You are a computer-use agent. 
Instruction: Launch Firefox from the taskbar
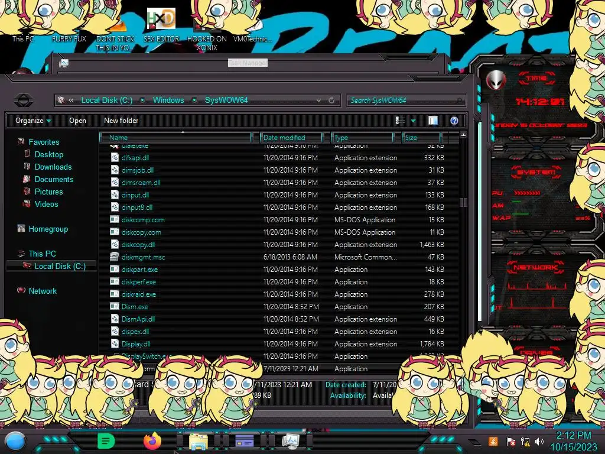pyautogui.click(x=152, y=441)
